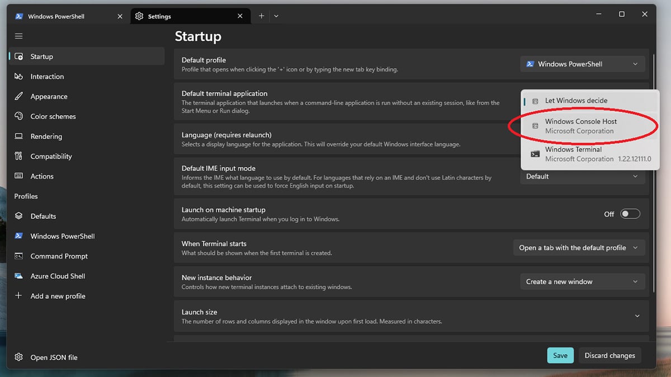Click the gear icon in the Settings tab
This screenshot has width=671, height=377.
tap(139, 16)
